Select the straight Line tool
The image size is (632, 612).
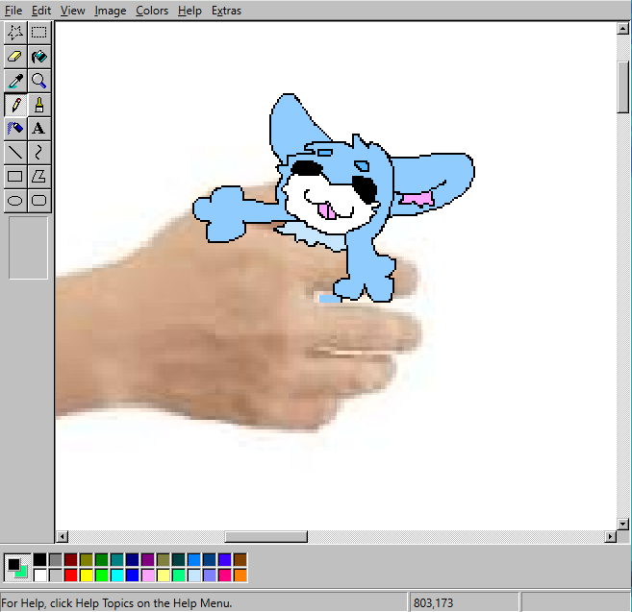(15, 153)
